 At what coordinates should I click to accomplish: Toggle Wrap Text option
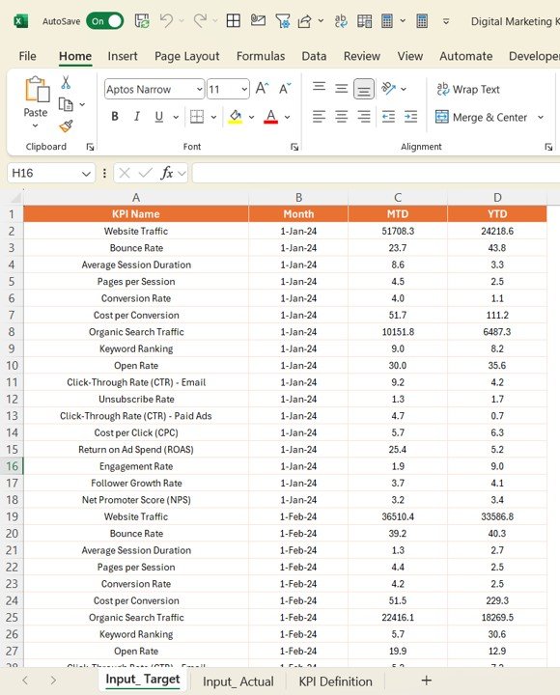[467, 89]
